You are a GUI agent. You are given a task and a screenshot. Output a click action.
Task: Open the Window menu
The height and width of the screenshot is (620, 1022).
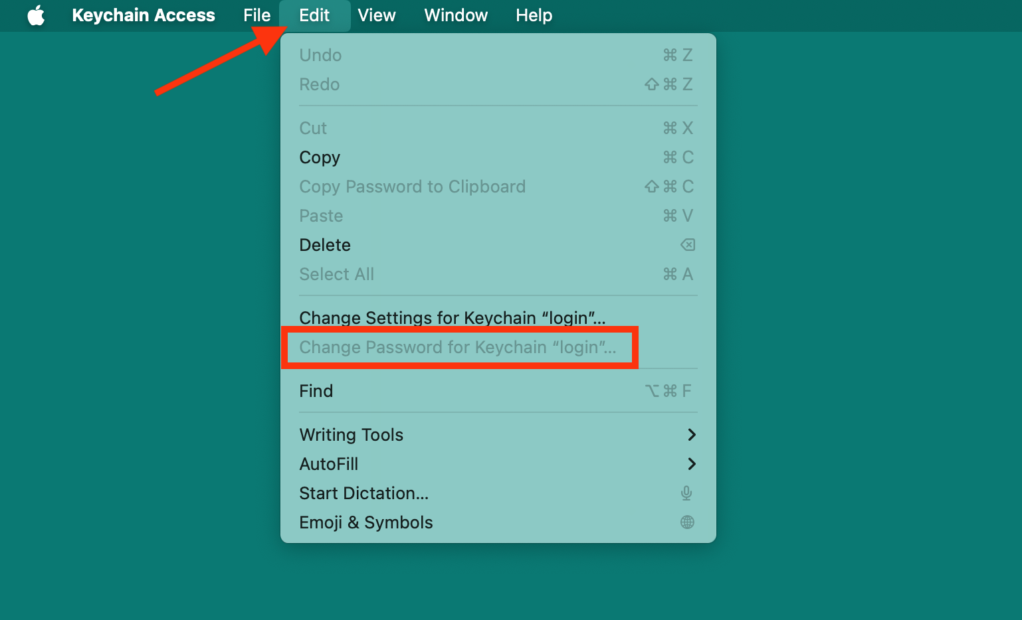tap(455, 15)
